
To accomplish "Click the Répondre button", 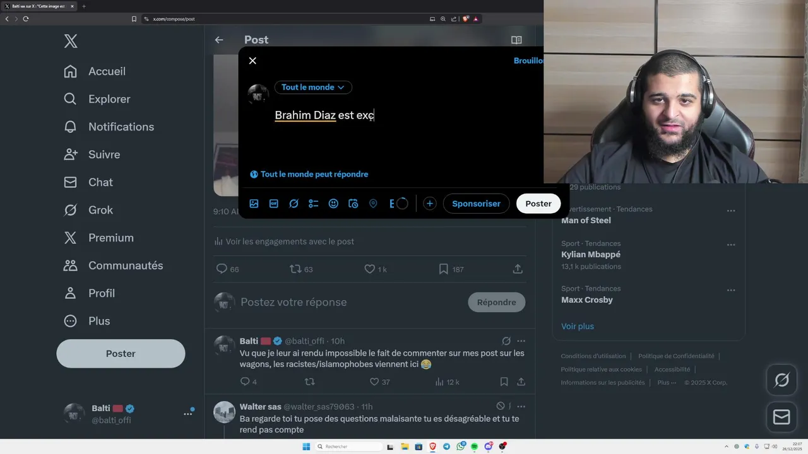I will pyautogui.click(x=496, y=302).
